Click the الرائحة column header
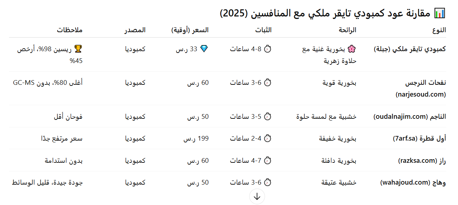Image resolution: width=458 pixels, height=205 pixels. [x=347, y=30]
